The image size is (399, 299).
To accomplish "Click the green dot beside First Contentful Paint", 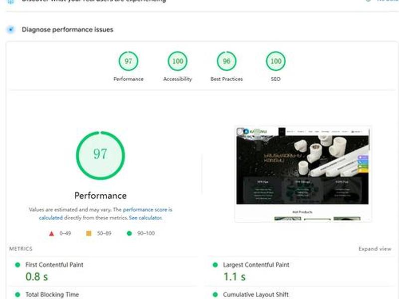I will 17,265.
